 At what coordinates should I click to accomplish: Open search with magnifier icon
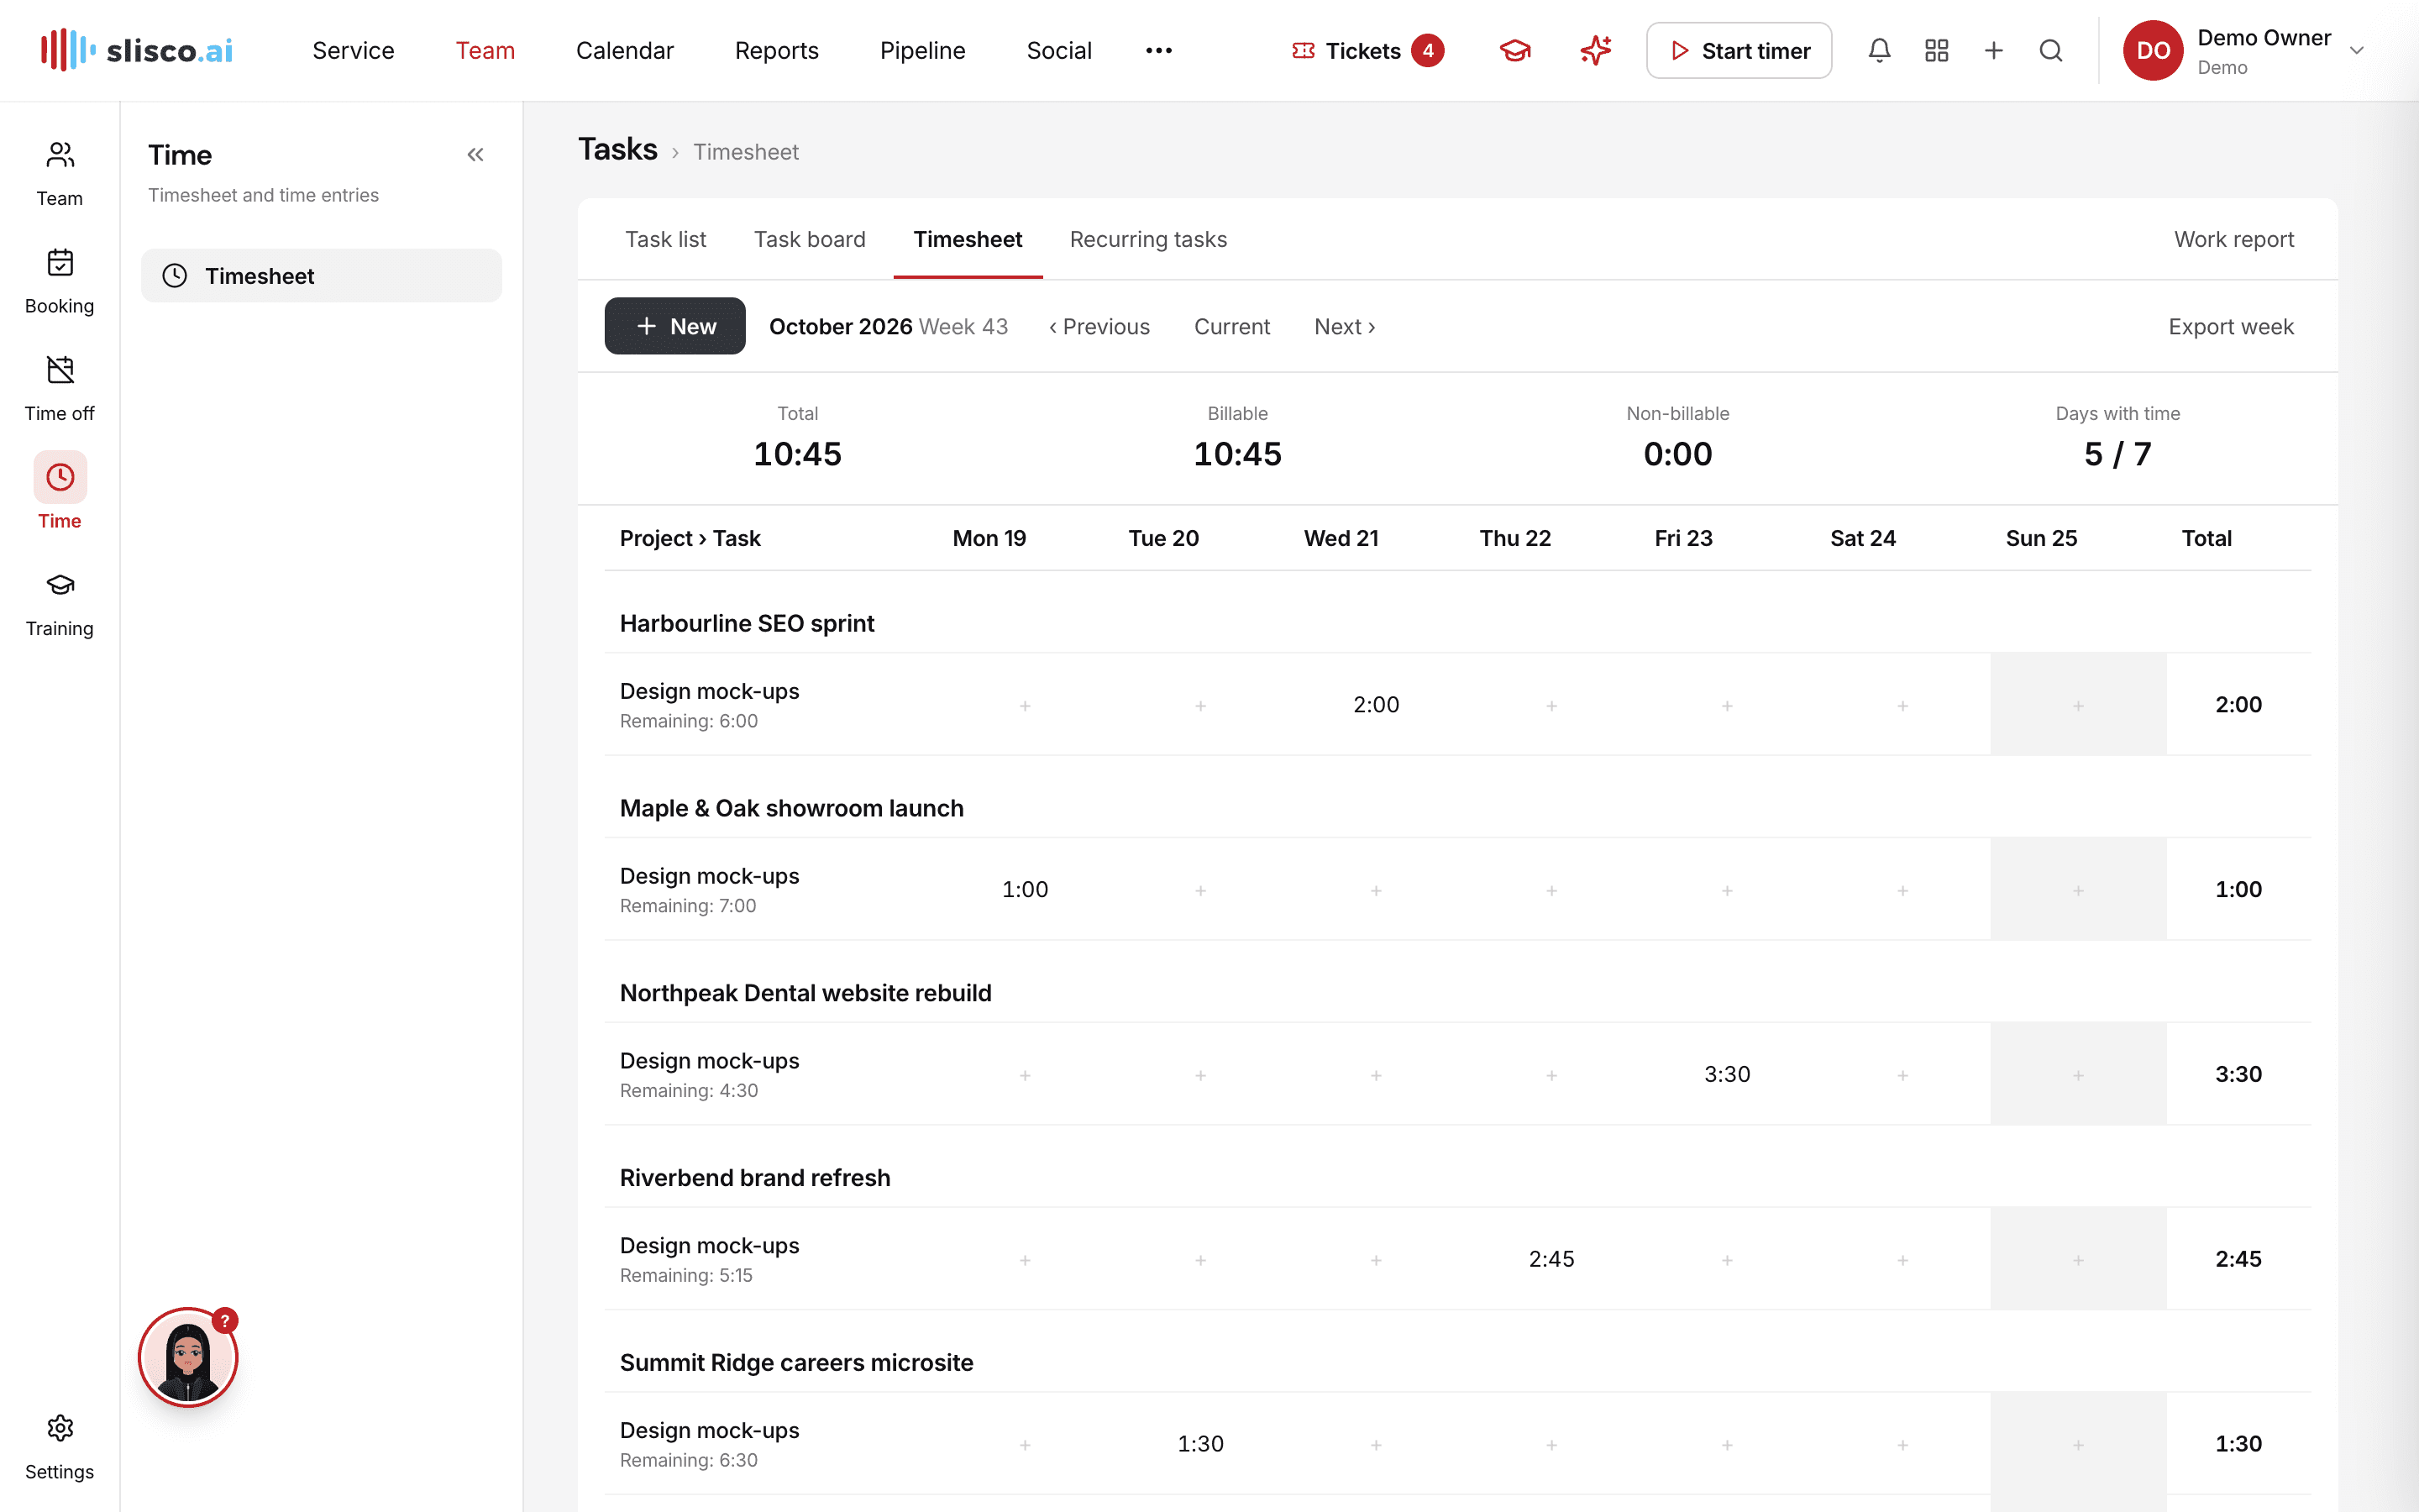point(2050,50)
